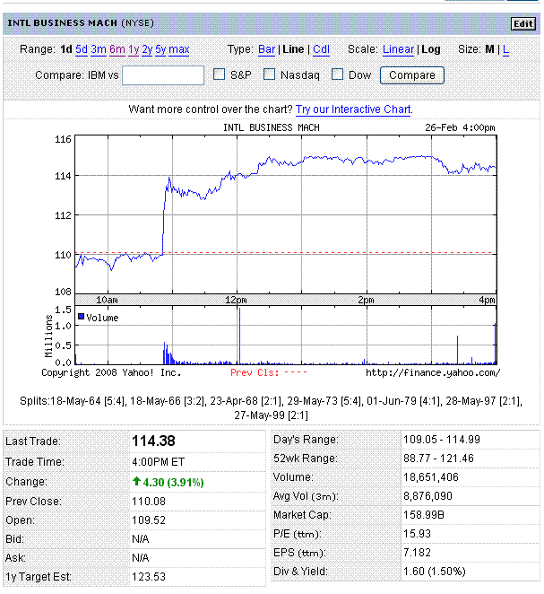Click the EPS value 7.182

coord(417,553)
